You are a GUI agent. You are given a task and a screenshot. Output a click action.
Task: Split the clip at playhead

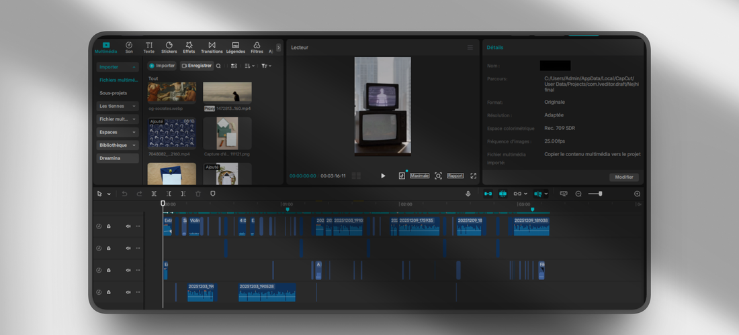[x=154, y=194]
